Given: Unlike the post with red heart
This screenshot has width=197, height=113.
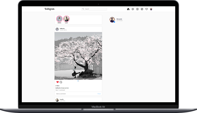Looking at the screenshot, I should click(58, 82).
